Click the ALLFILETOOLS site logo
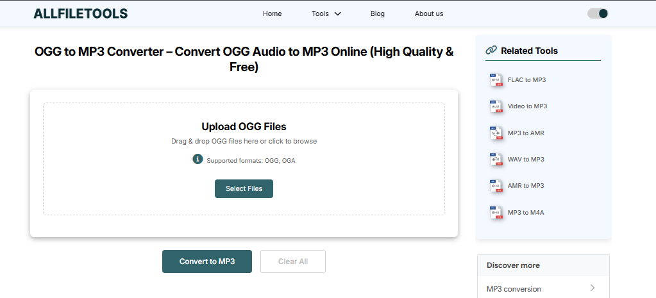 pyautogui.click(x=80, y=13)
